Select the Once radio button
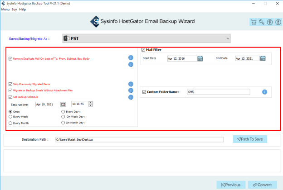Viewport: 283px width, 190px height. click(10, 112)
